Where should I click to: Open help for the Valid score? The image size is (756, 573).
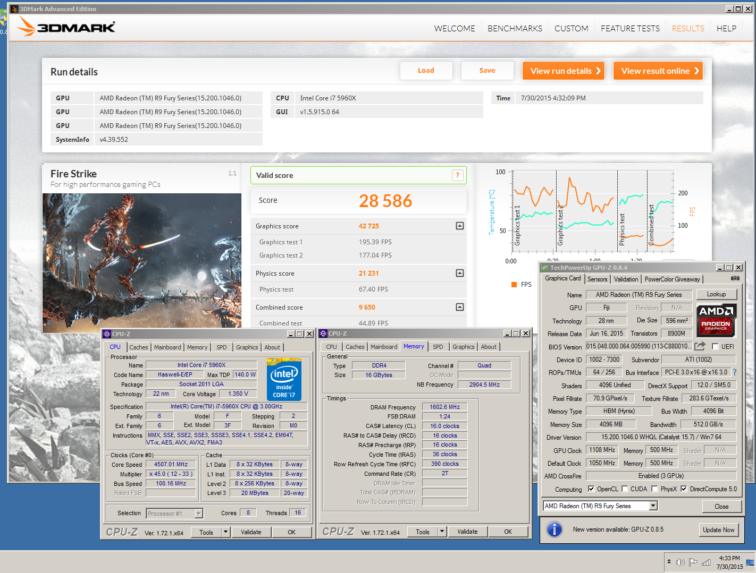[457, 175]
